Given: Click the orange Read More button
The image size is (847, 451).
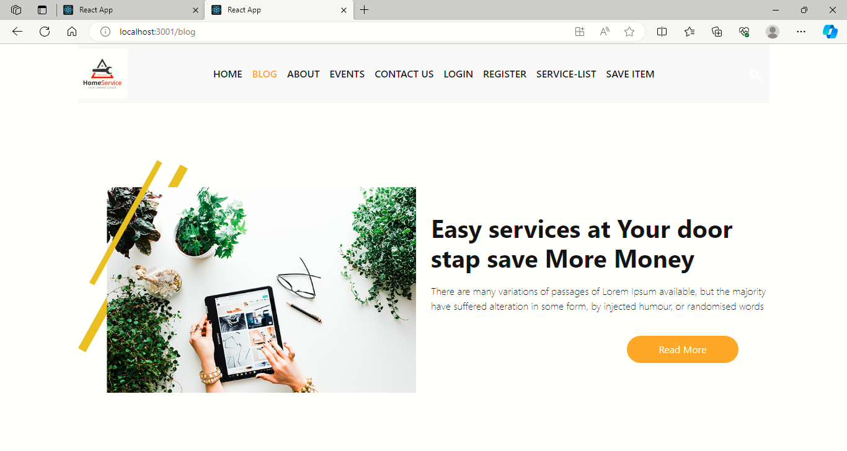Looking at the screenshot, I should pyautogui.click(x=683, y=349).
